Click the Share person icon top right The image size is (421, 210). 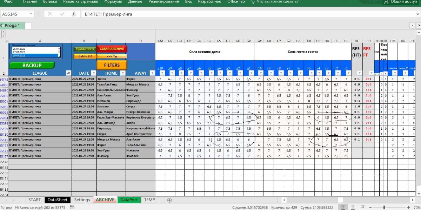(386, 2)
